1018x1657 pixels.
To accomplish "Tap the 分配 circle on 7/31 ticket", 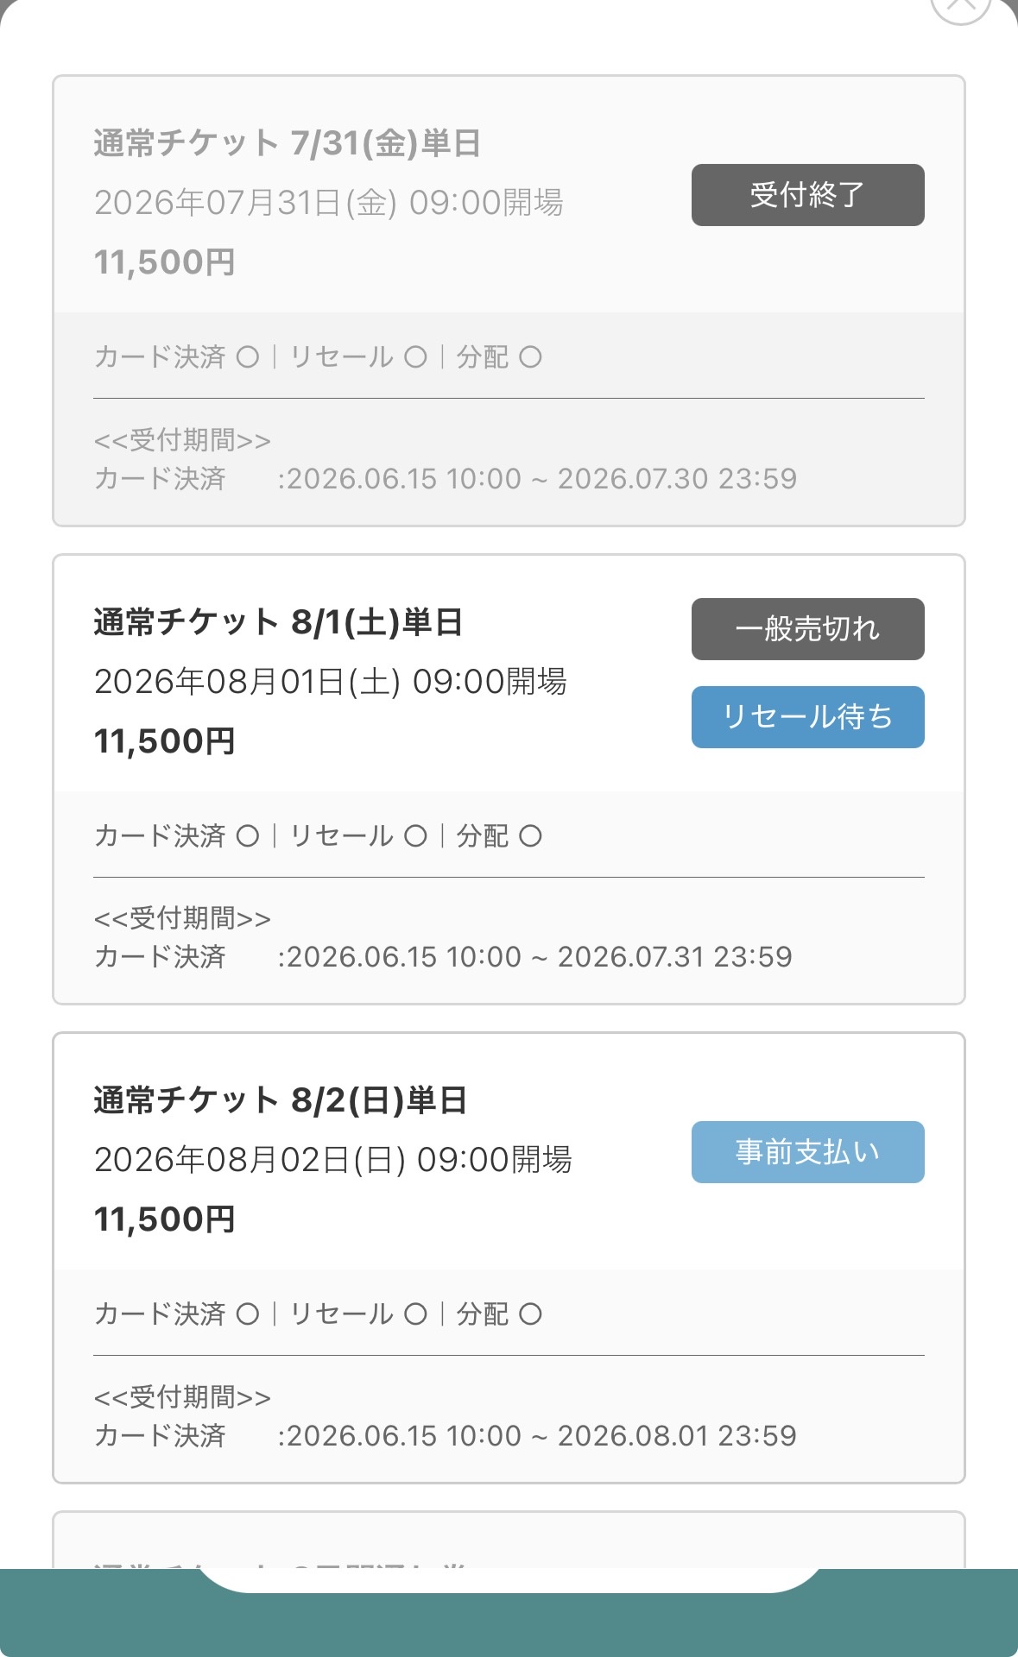I will 530,357.
